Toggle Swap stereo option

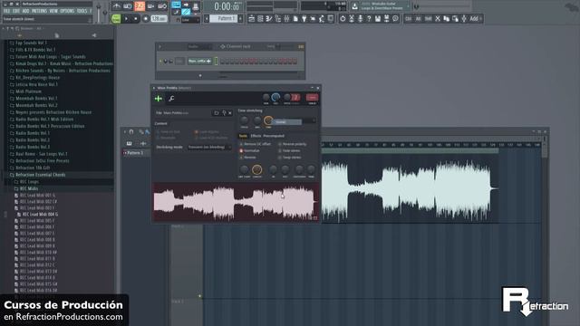click(x=290, y=158)
